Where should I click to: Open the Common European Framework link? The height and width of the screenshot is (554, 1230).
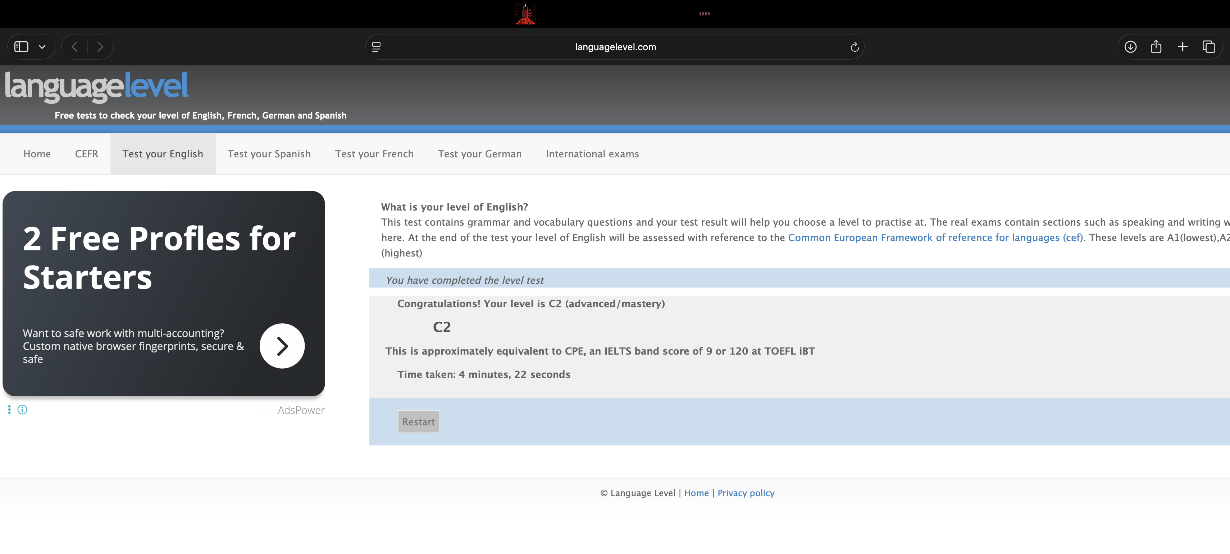click(935, 237)
